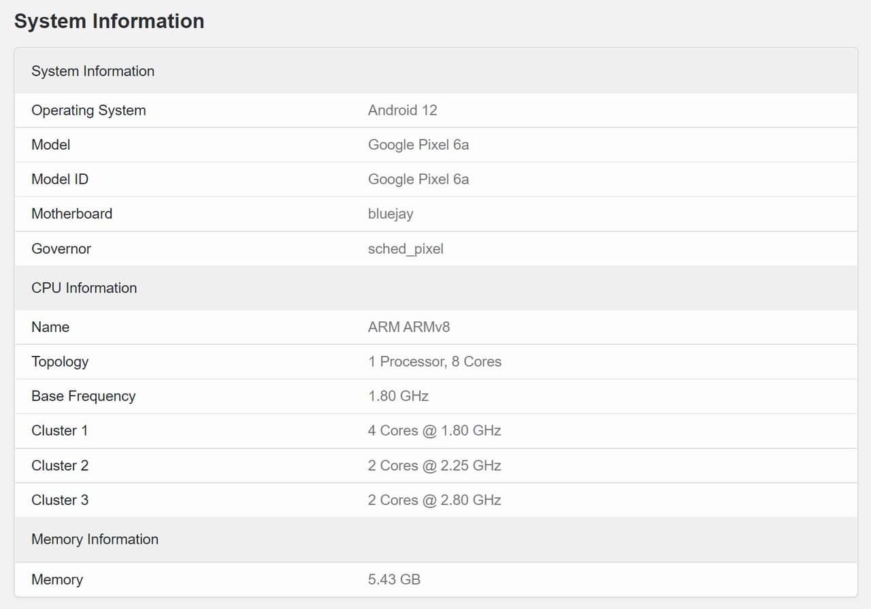Click the Memory Information section header
Image resolution: width=871 pixels, height=609 pixels.
(x=95, y=540)
